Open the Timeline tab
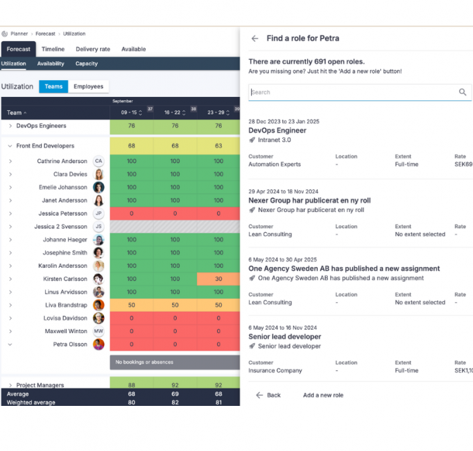The image size is (473, 451). coord(53,49)
